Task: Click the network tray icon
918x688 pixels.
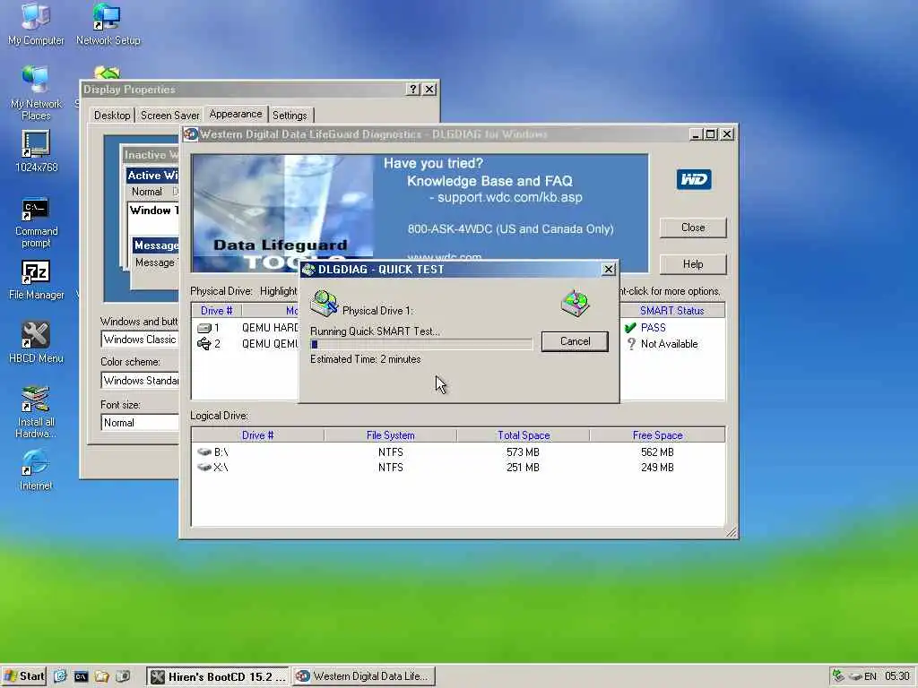Action: 838,676
